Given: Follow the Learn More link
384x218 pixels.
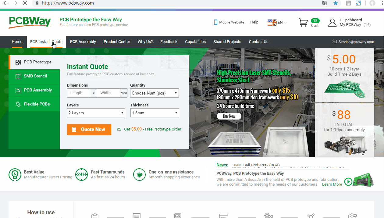Looking at the screenshot, I should (332, 184).
